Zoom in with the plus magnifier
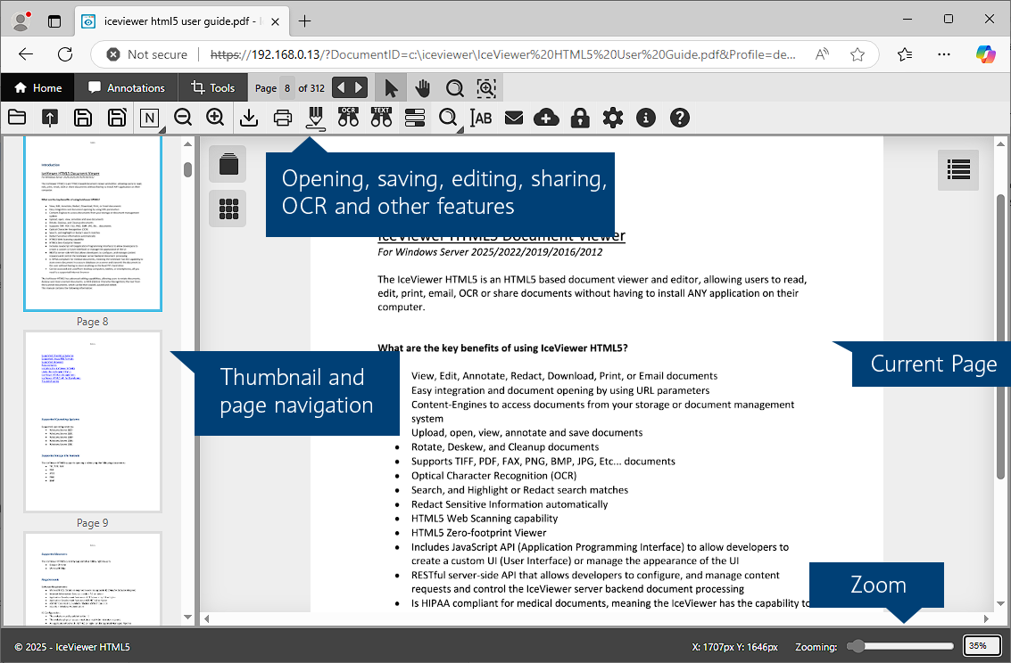Image resolution: width=1011 pixels, height=663 pixels. pos(215,118)
